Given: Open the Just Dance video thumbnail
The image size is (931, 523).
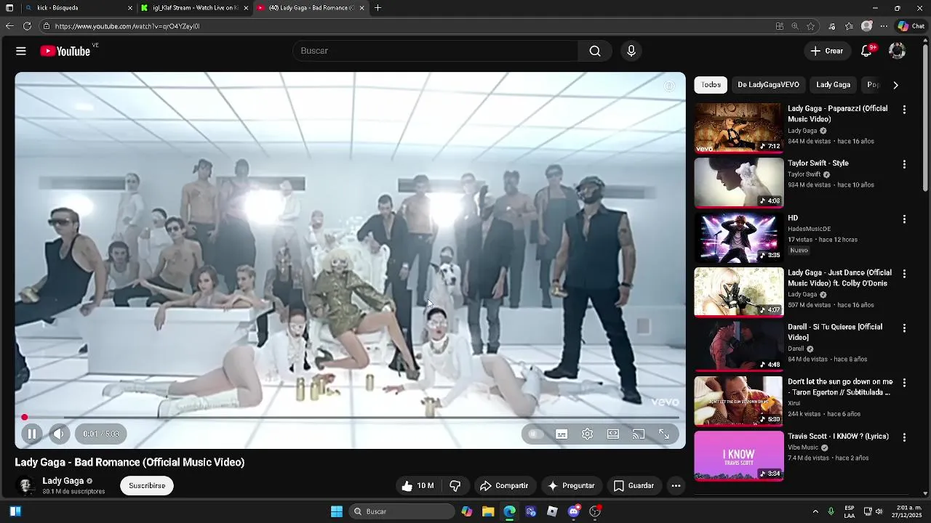Looking at the screenshot, I should point(738,292).
